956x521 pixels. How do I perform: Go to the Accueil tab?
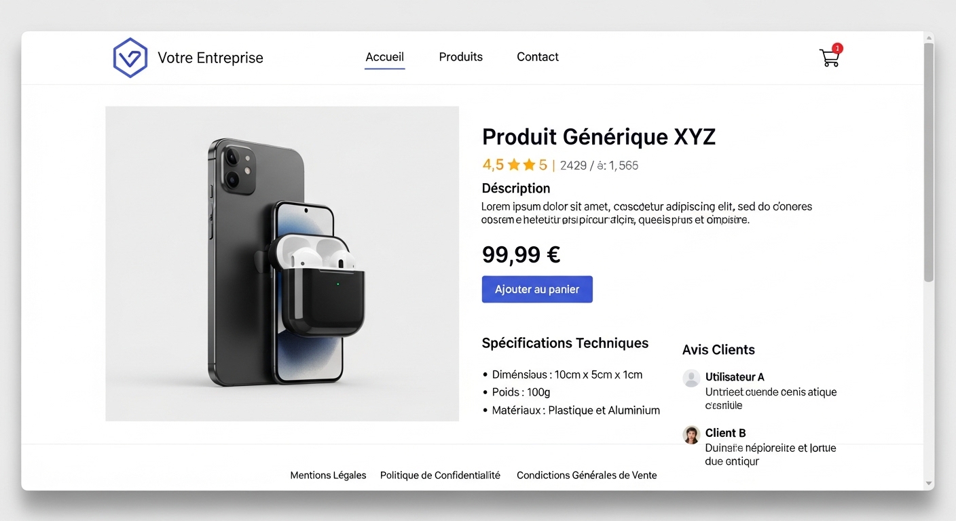(384, 57)
